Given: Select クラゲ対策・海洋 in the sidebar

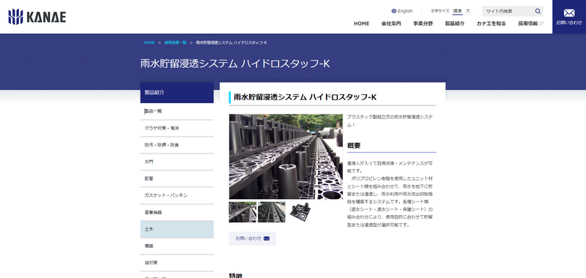Looking at the screenshot, I should (x=177, y=128).
